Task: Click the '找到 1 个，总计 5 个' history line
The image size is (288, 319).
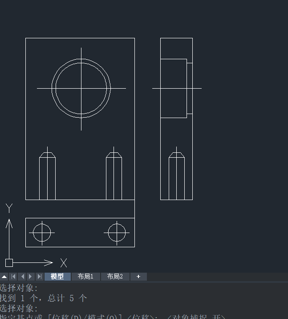Action: click(x=43, y=298)
